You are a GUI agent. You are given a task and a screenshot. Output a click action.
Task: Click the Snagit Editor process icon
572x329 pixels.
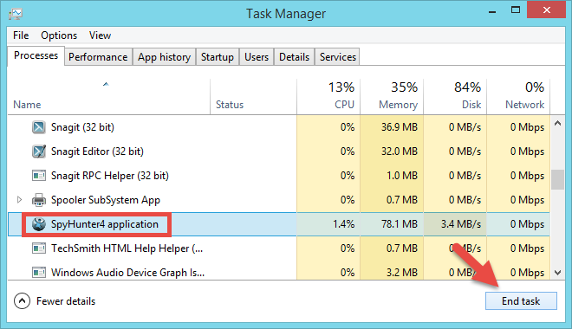[39, 152]
